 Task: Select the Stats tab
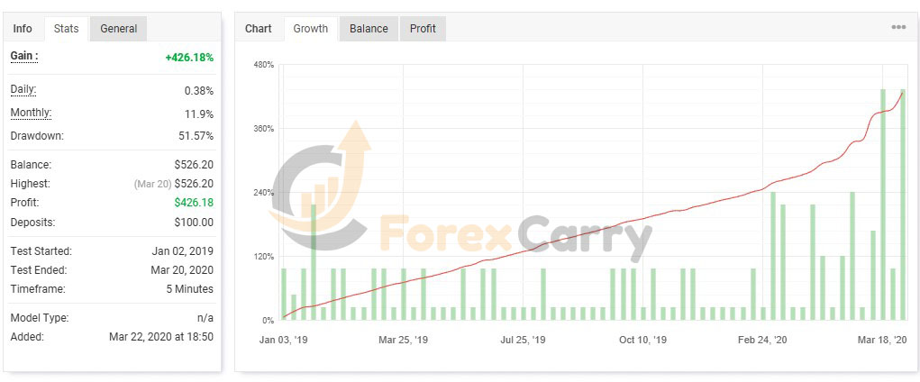(x=67, y=28)
